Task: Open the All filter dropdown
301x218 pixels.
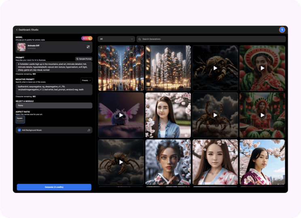Action: (x=117, y=39)
